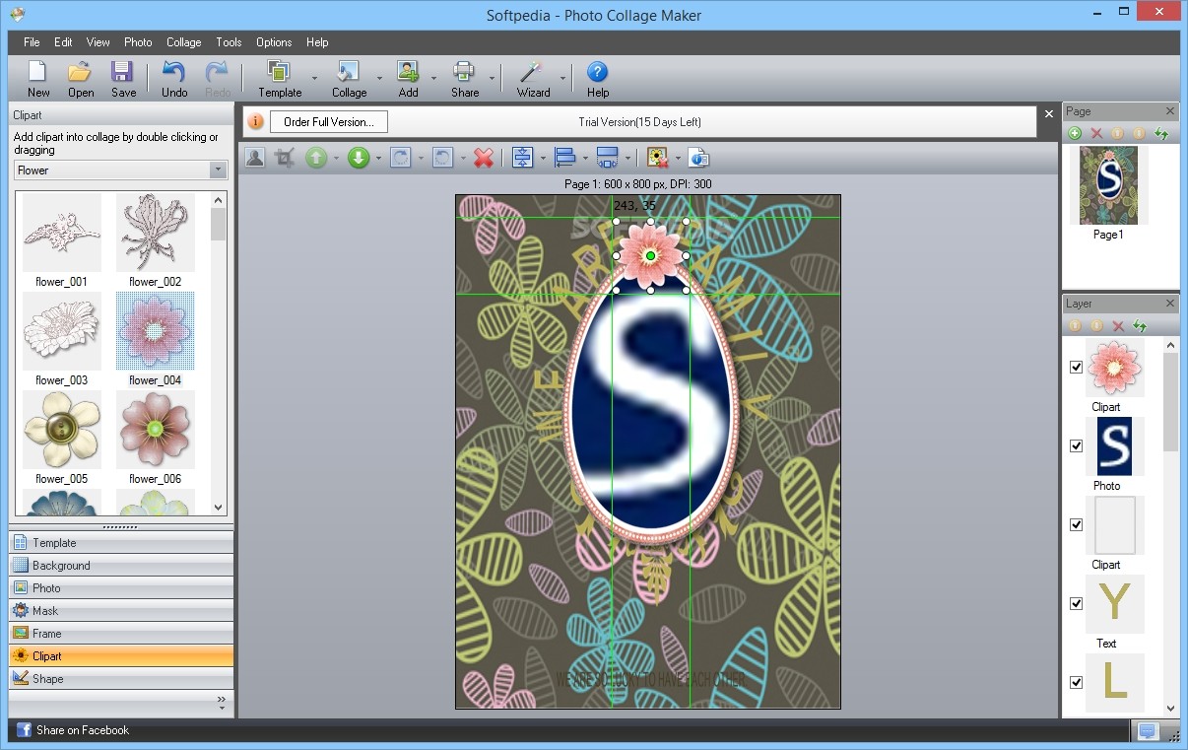Open the Collage menu

183,42
